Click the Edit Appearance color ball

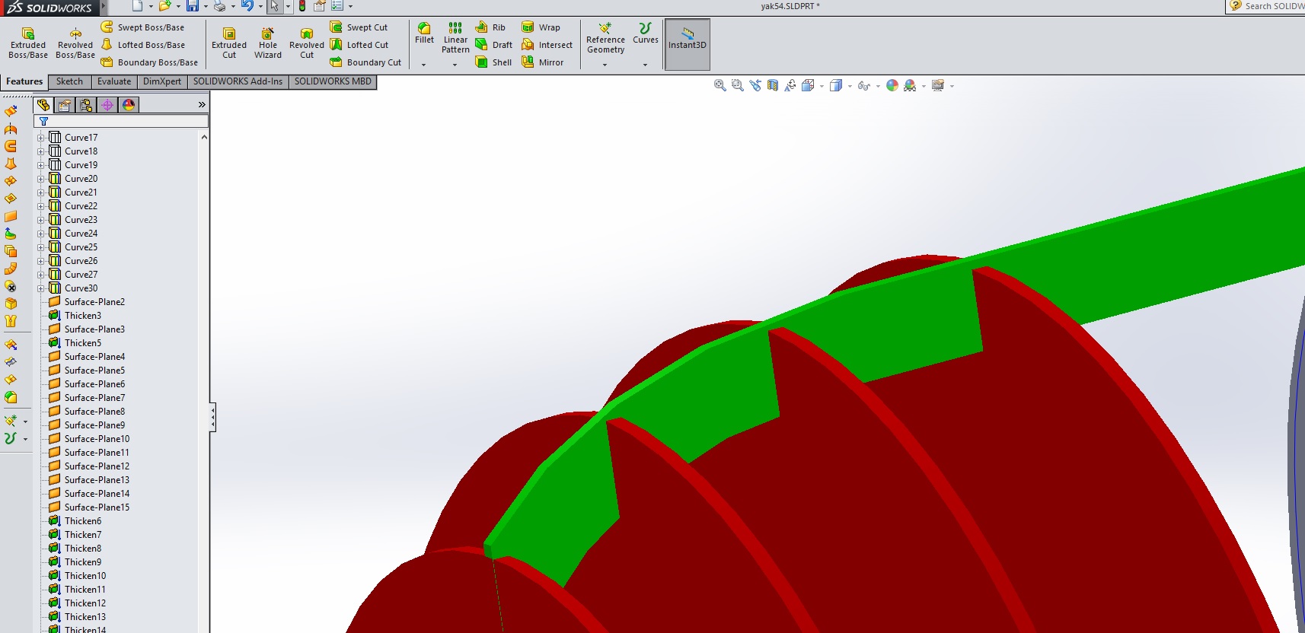(x=892, y=85)
